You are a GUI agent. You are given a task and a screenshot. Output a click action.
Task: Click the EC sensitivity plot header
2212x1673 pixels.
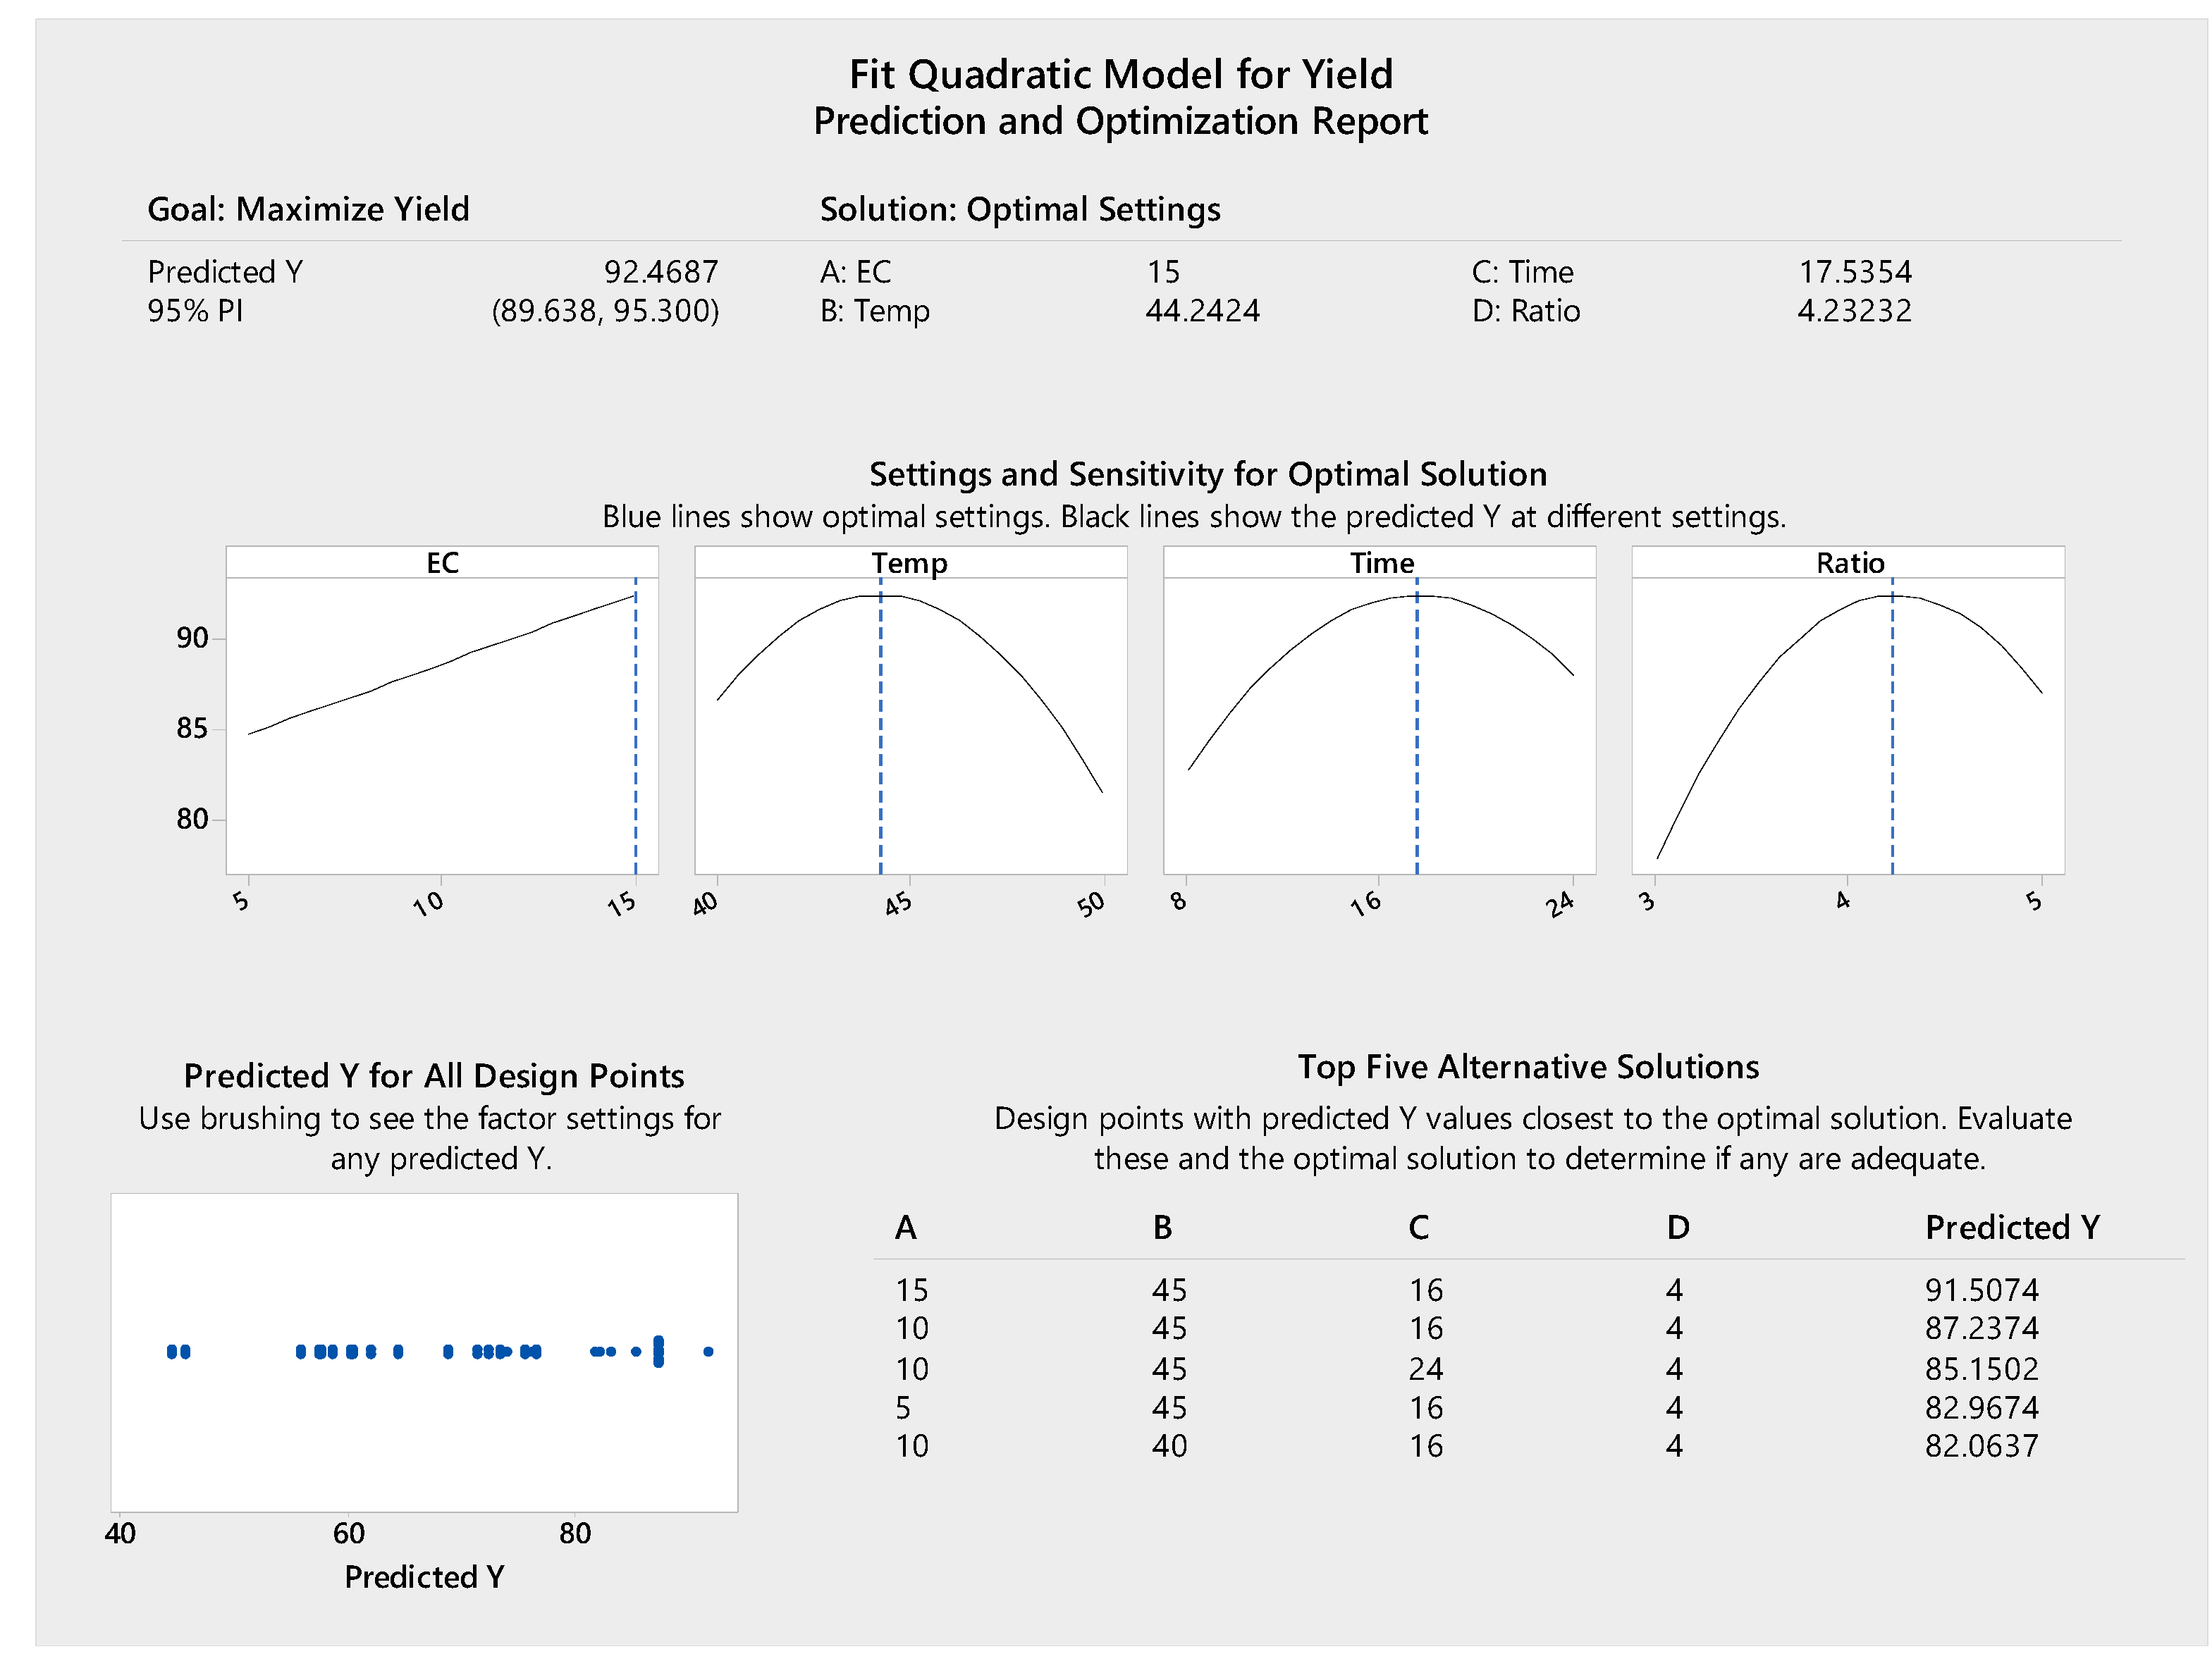point(442,563)
